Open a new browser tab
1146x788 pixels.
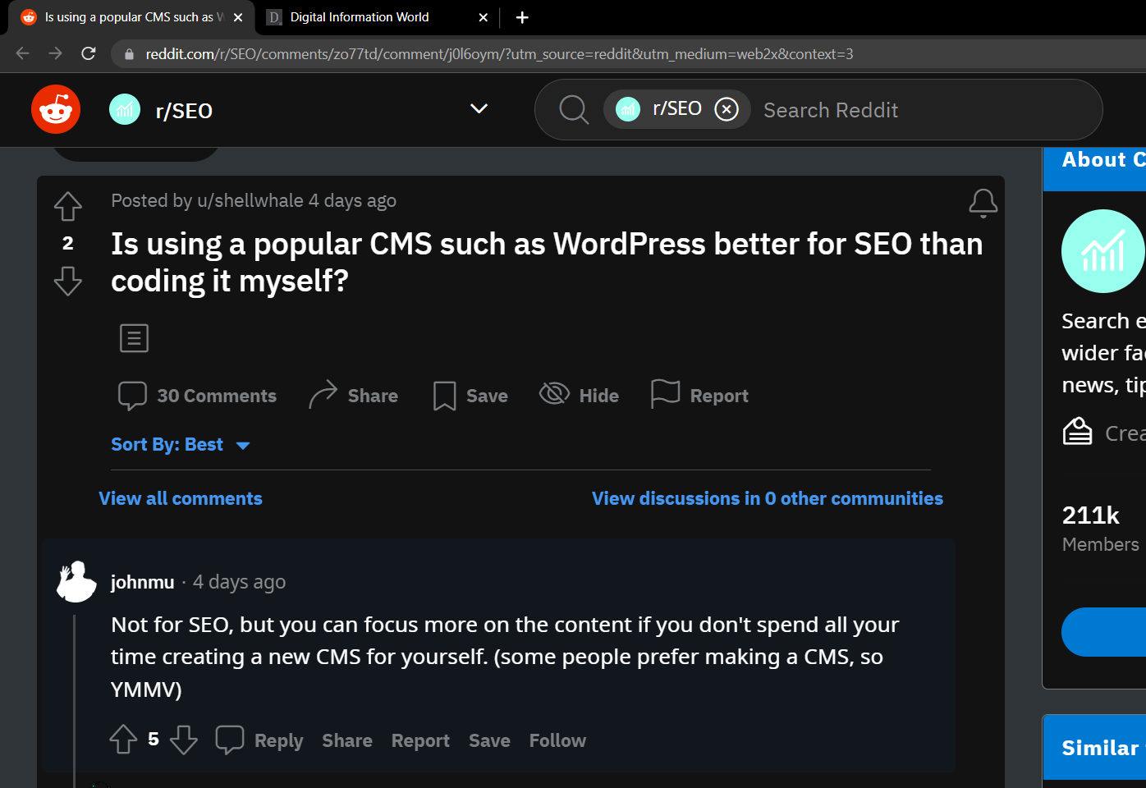point(522,17)
